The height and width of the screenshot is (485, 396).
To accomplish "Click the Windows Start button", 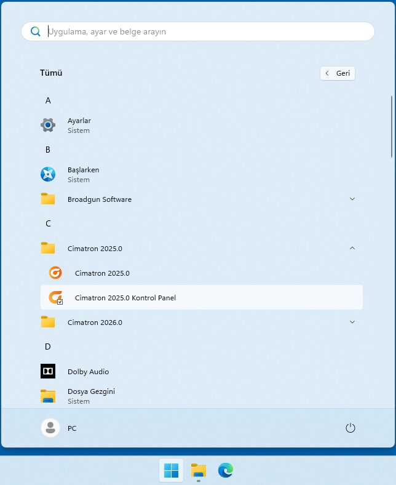I will (172, 471).
